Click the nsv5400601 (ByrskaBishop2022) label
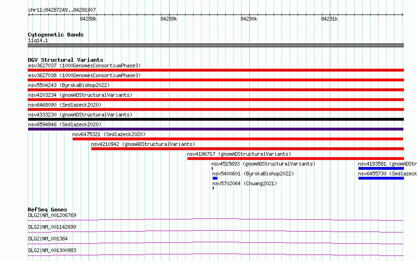417x261 pixels. 253,174
